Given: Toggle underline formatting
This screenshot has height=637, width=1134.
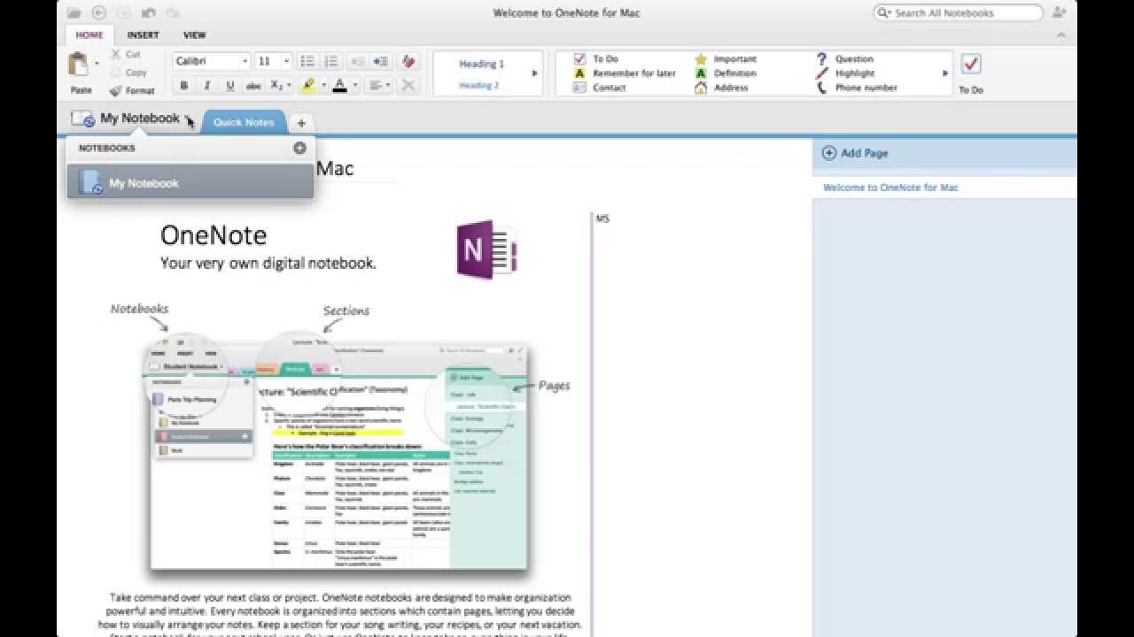Looking at the screenshot, I should pos(230,86).
